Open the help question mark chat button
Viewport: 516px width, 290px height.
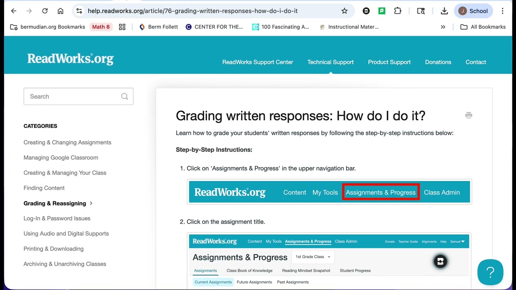[490, 272]
